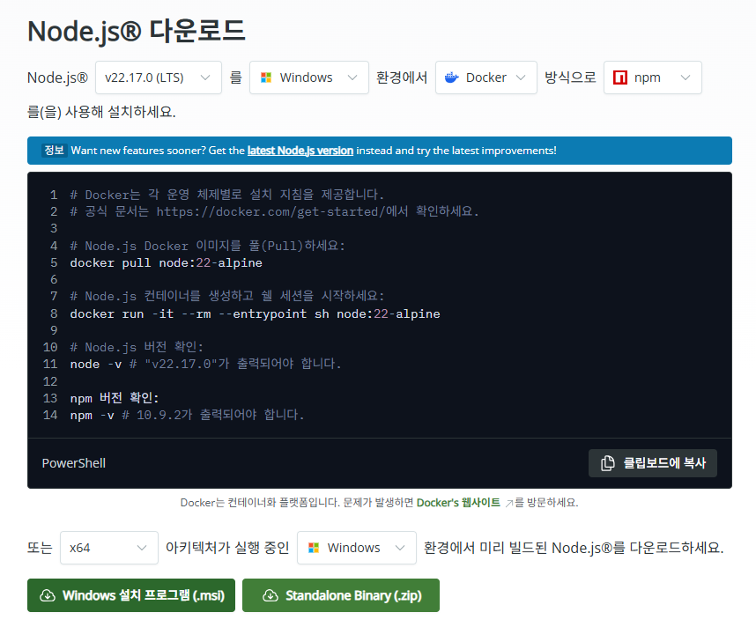Viewport: 756px width, 627px height.
Task: Click the 'docker run -it --rm --entrypoint' code line
Action: 255,313
